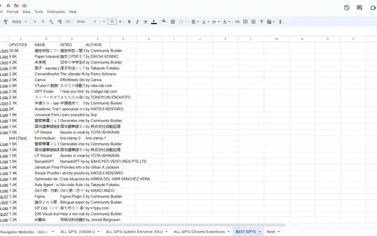
Task: Switch to ALL GPTs Submit Entrance sheet tab
Action: pos(134,232)
